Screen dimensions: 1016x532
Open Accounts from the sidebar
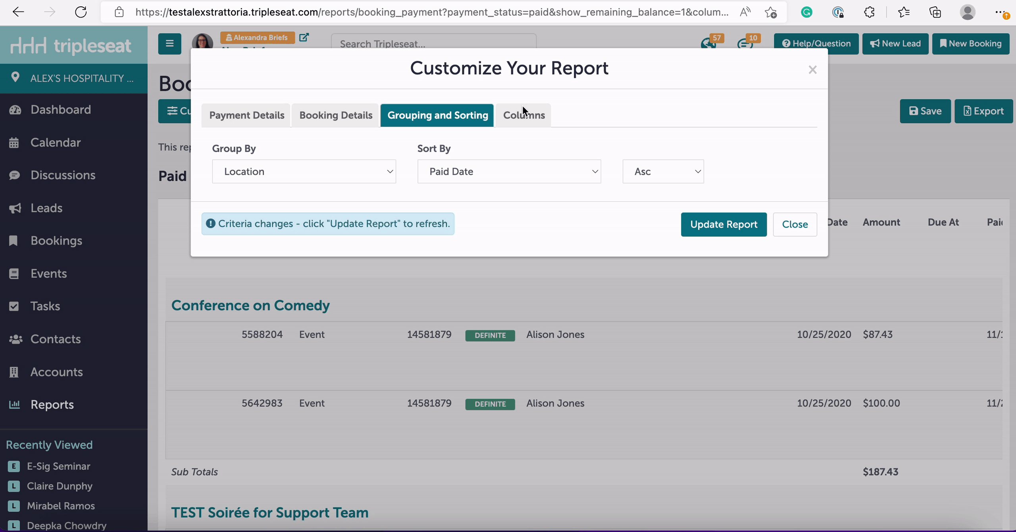(56, 372)
